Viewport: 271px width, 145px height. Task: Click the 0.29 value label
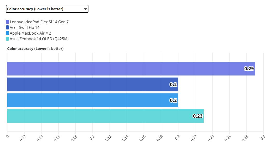click(x=249, y=69)
